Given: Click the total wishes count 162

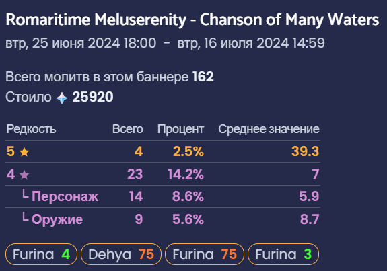Looking at the screenshot, I should pos(203,77).
